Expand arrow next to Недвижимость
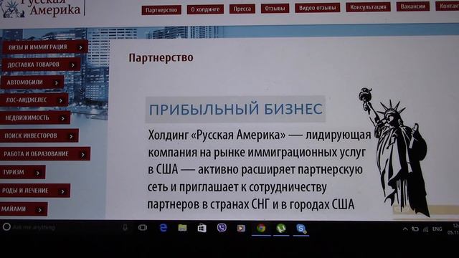 pyautogui.click(x=62, y=118)
